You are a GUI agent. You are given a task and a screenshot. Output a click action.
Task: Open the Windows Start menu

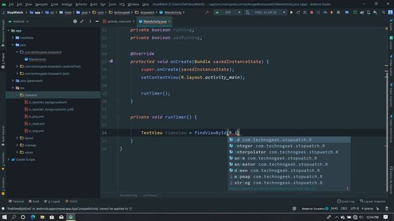click(x=4, y=217)
